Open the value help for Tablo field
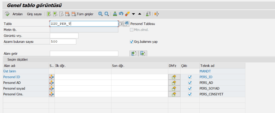The height and width of the screenshot is (113, 275). coord(120,24)
